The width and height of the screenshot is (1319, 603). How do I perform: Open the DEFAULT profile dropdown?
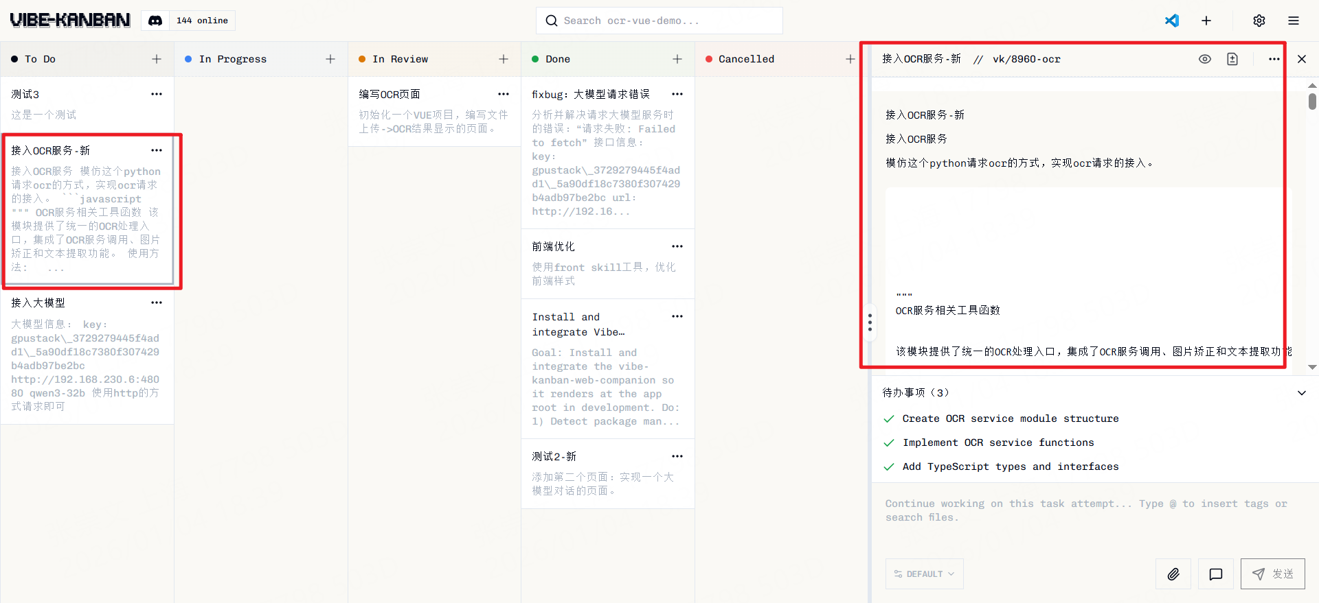point(925,574)
